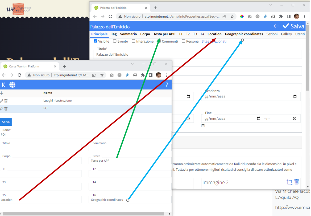311x216 pixels.
Task: Open help question mark in Carsa Tourism Platform
Action: 167,85
